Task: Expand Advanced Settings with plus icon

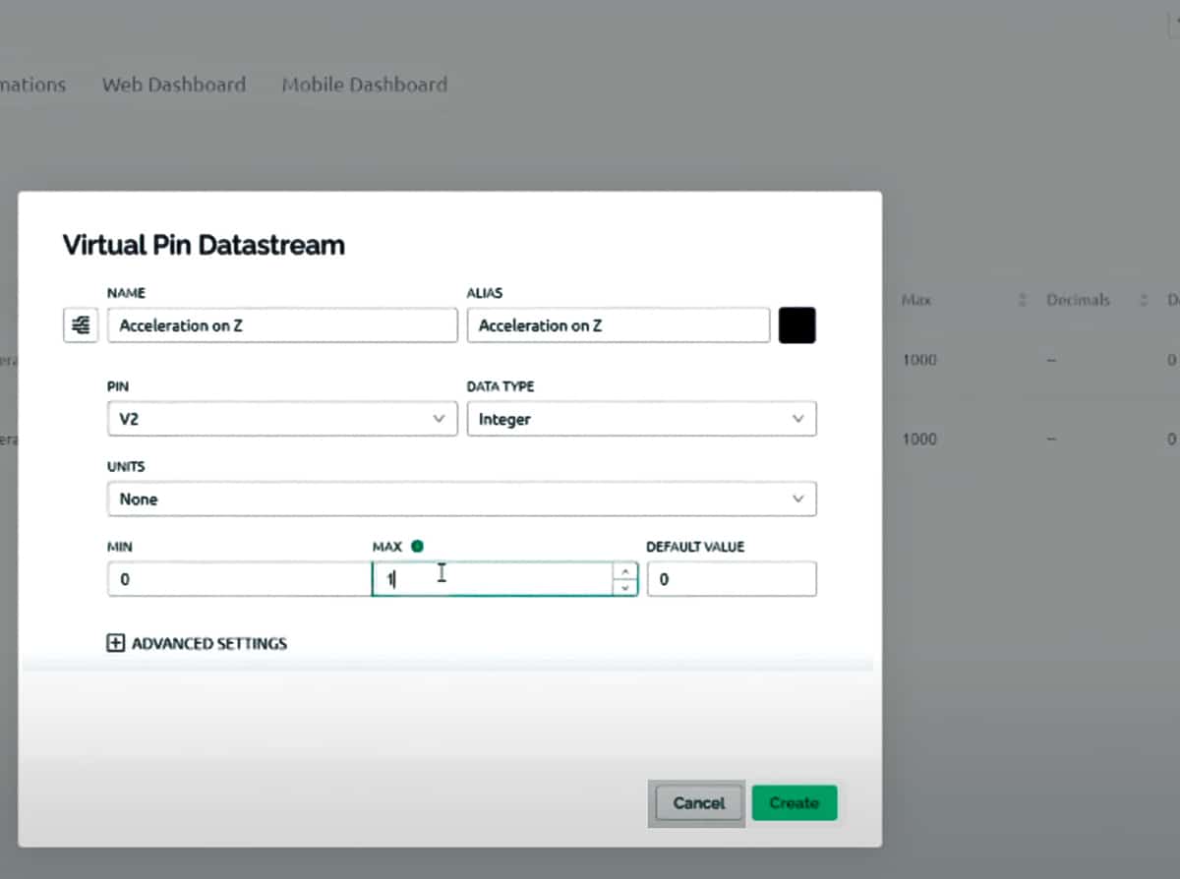Action: [115, 643]
